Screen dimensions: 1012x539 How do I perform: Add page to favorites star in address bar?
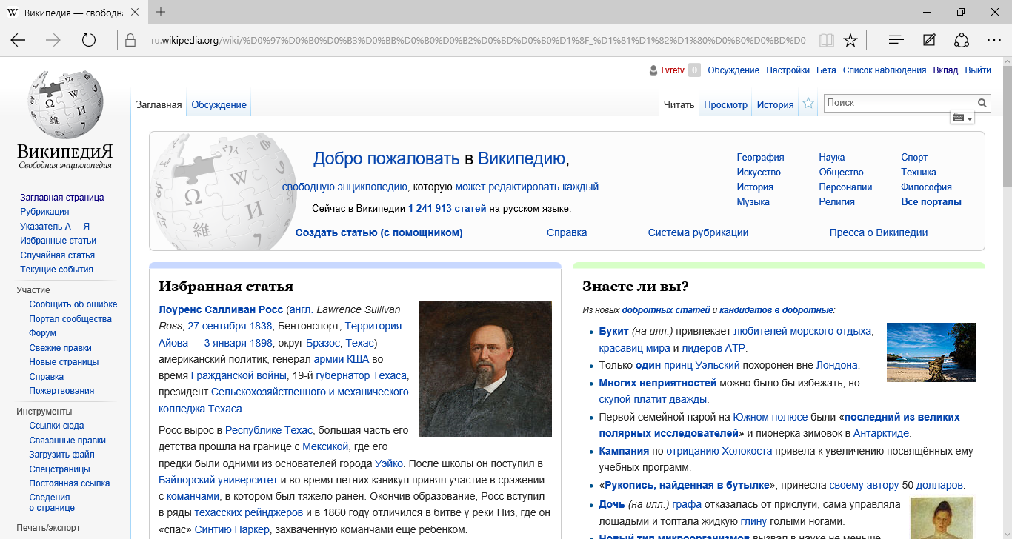point(850,40)
